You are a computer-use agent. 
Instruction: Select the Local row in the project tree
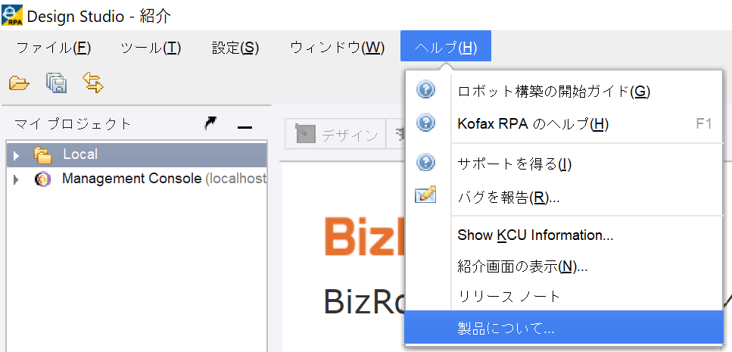click(136, 154)
